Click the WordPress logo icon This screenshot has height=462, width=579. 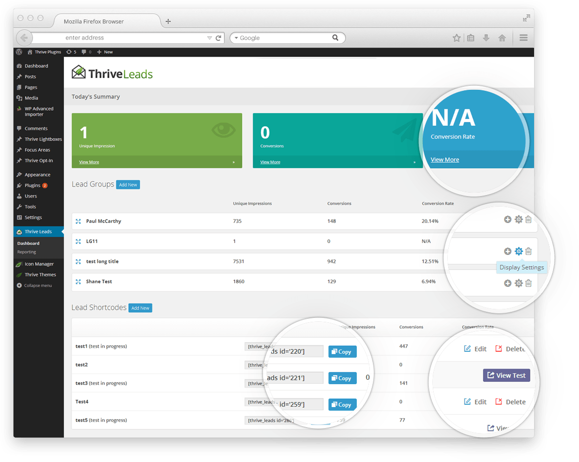click(19, 52)
